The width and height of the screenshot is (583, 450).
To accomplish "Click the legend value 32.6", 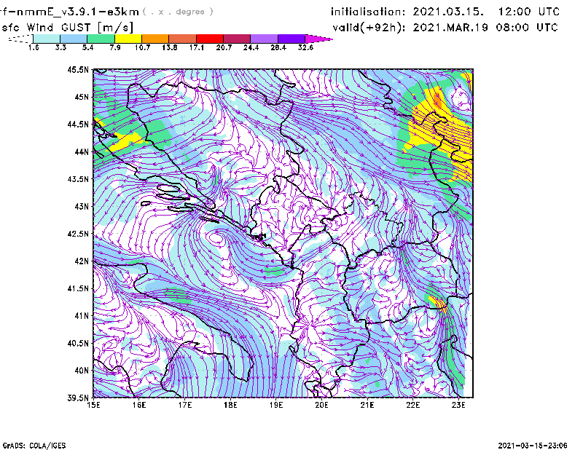I will click(305, 47).
